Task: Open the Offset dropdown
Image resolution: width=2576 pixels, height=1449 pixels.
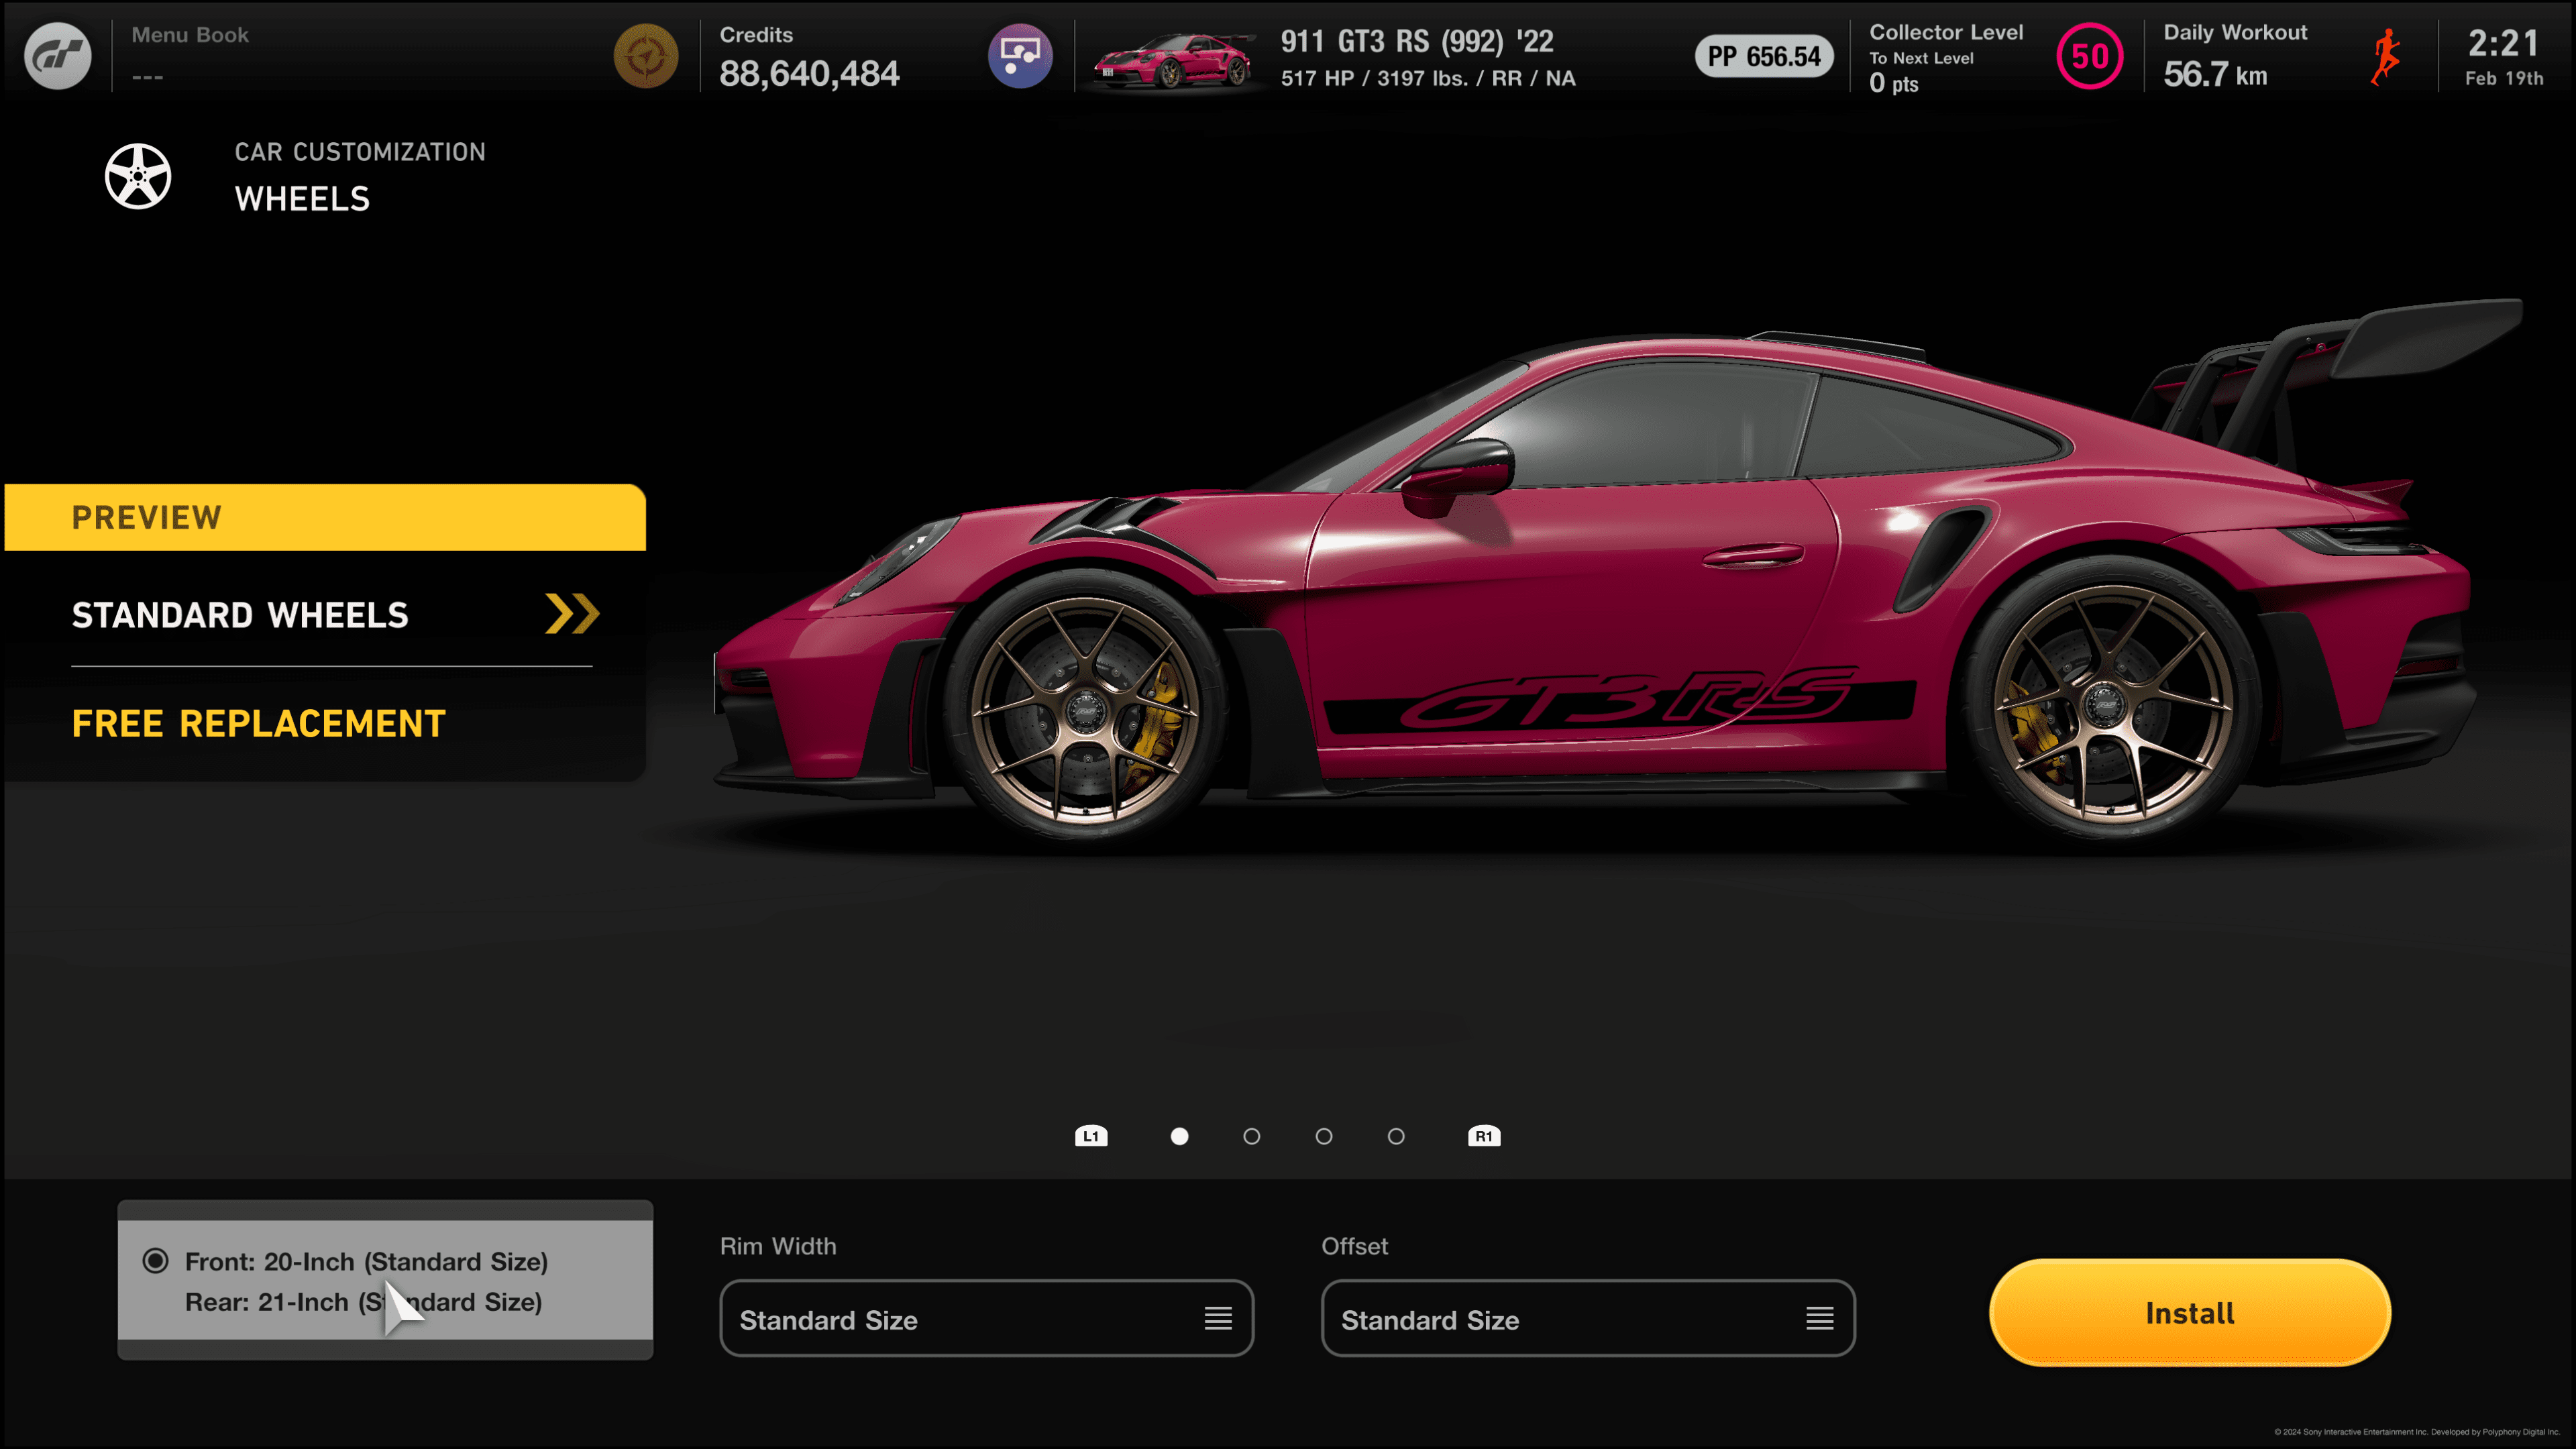Action: [x=1588, y=1319]
